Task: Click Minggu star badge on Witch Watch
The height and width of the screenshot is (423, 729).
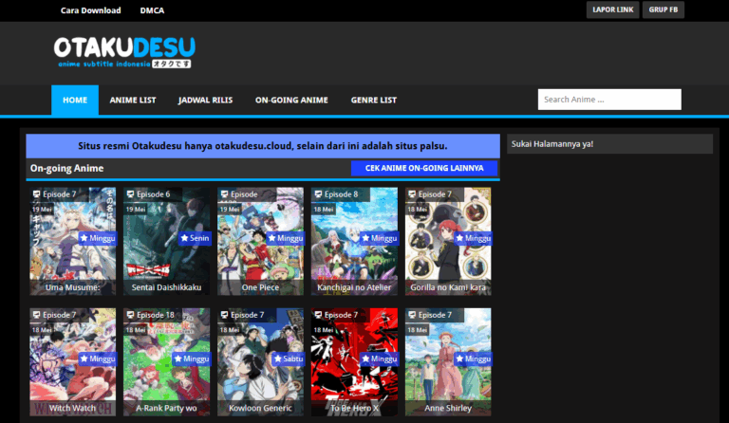Action: 98,359
